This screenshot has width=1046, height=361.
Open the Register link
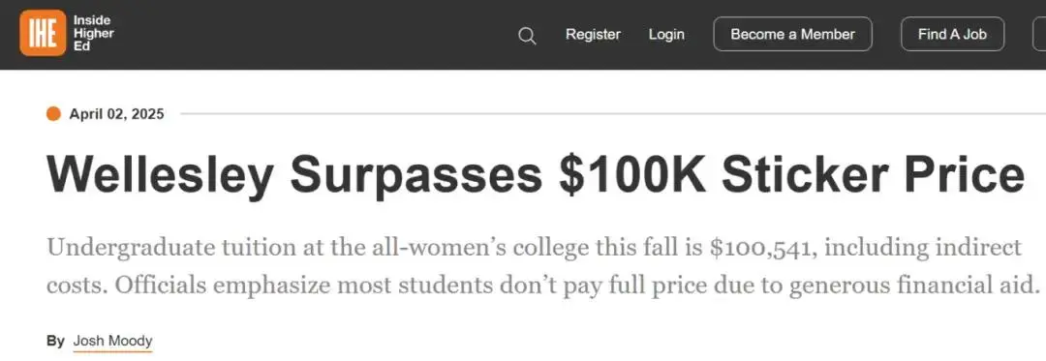pyautogui.click(x=593, y=35)
